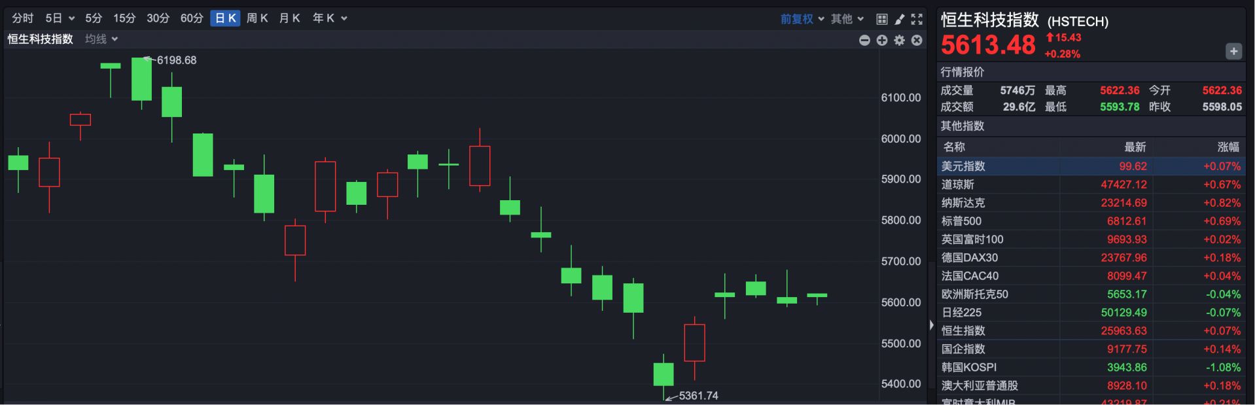Open chart settings gear
1255x405 pixels.
(900, 41)
